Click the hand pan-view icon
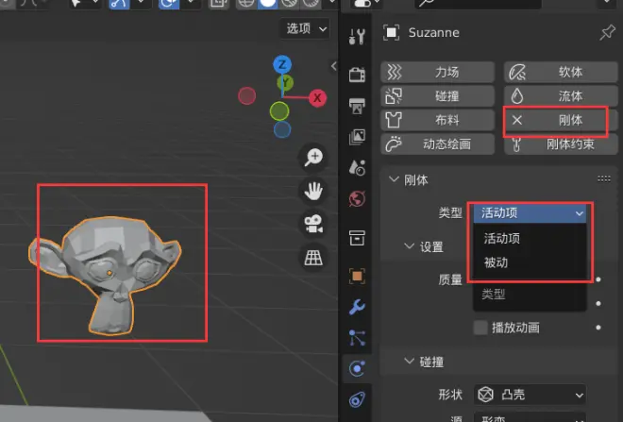The image size is (623, 422). pos(313,191)
